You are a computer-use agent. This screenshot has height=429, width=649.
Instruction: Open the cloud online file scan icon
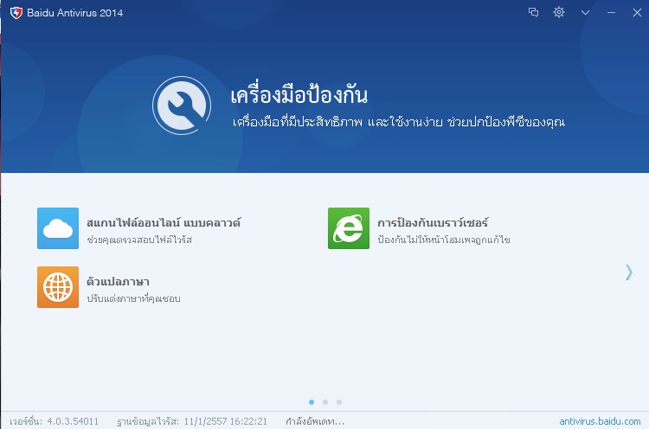click(x=58, y=228)
